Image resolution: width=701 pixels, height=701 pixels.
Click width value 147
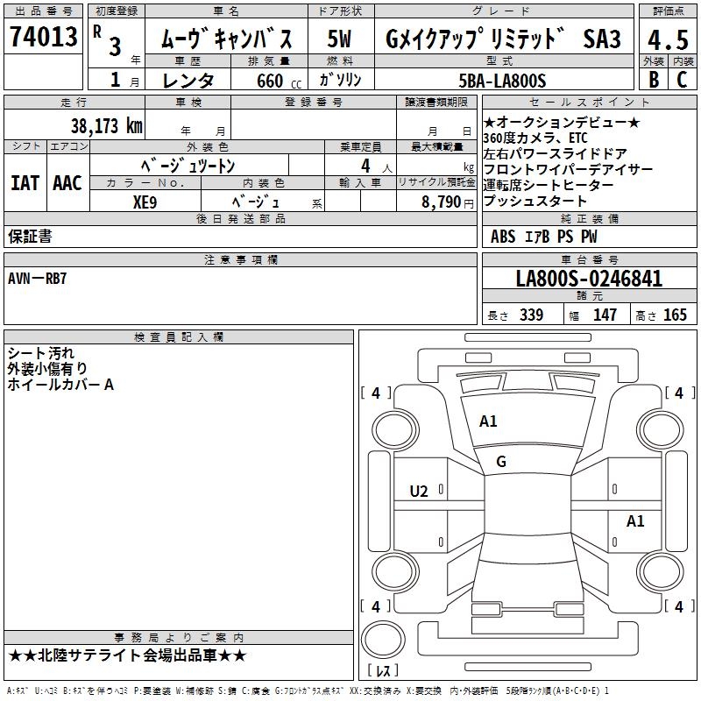(605, 315)
